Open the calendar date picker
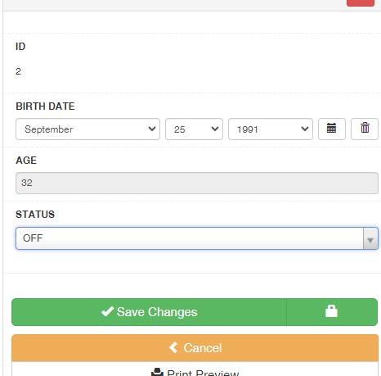 click(x=332, y=129)
